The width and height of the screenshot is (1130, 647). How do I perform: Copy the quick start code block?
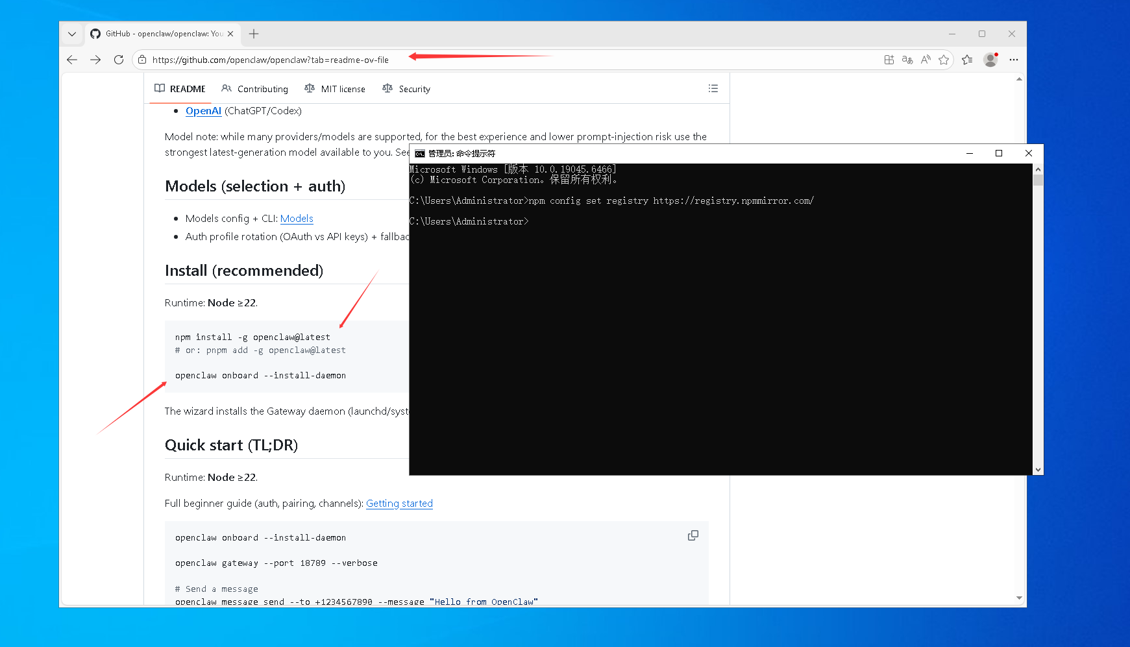point(693,535)
